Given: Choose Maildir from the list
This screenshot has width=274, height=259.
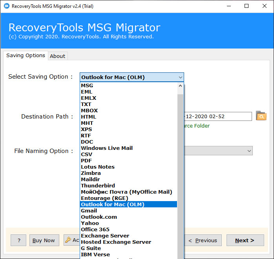Looking at the screenshot, I should pos(128,180).
